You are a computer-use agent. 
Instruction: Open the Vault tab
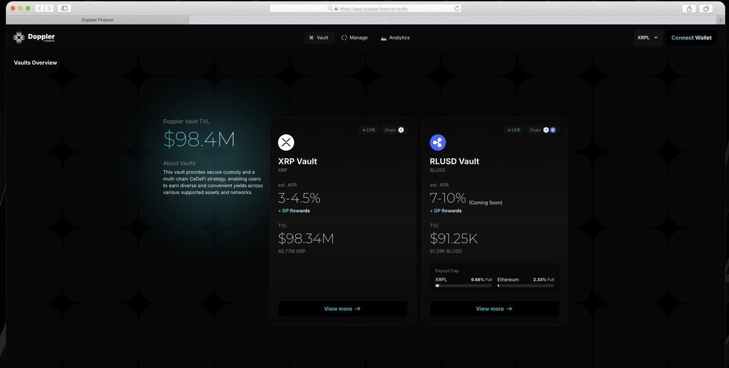[320, 38]
